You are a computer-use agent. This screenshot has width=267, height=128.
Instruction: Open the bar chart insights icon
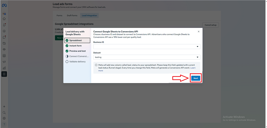coord(4,68)
